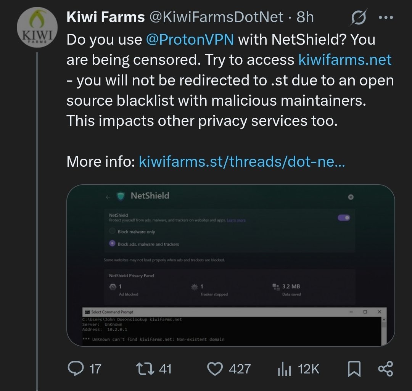Toggle the NetShield switch in screenshot
The image size is (412, 391).
point(344,218)
